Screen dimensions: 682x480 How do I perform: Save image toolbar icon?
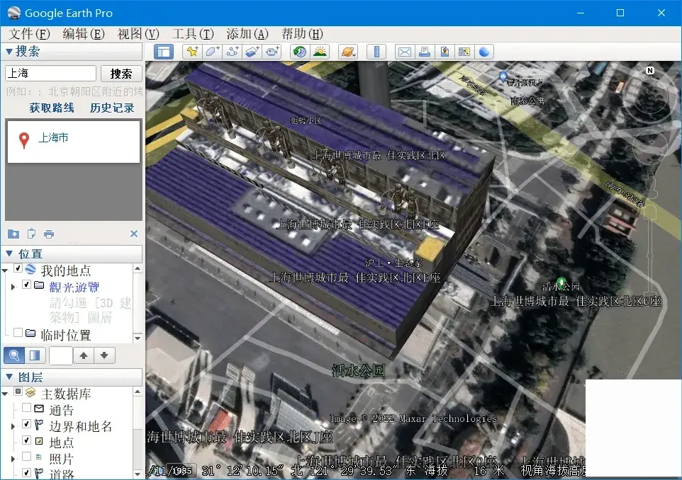point(445,52)
